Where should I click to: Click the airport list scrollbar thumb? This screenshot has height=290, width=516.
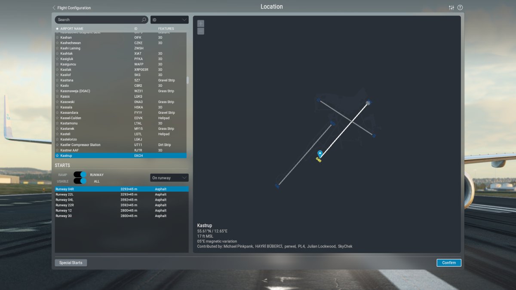tap(187, 80)
